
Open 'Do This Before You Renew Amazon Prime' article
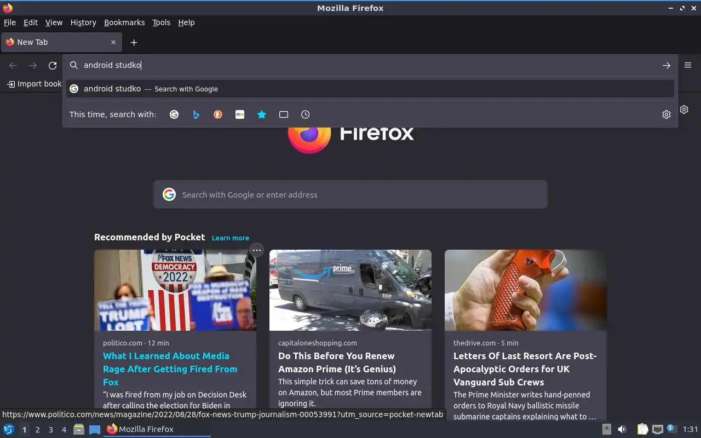(337, 362)
